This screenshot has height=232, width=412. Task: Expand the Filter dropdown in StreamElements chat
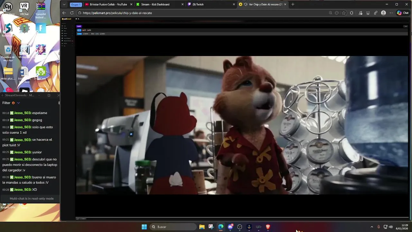[18, 103]
